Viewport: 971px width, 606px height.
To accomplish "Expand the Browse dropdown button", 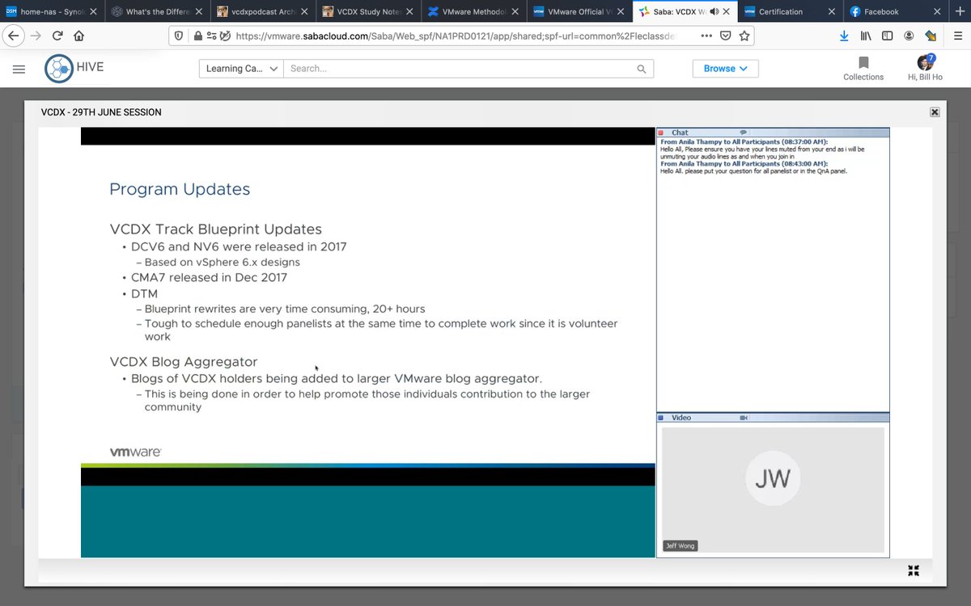I will click(x=725, y=69).
